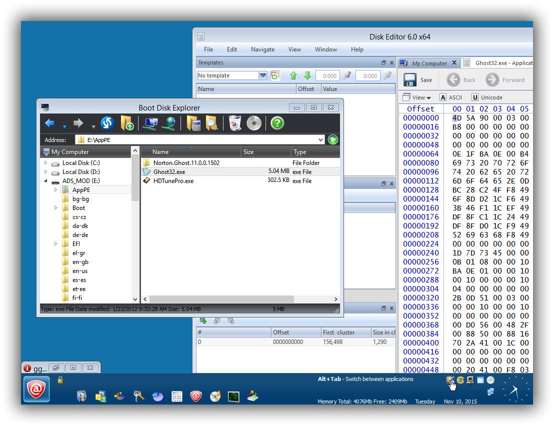
Task: Open Boot Disk Explorer help icon
Action: coord(277,123)
